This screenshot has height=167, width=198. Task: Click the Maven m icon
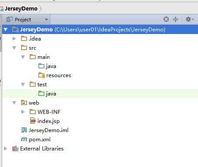click(24, 139)
